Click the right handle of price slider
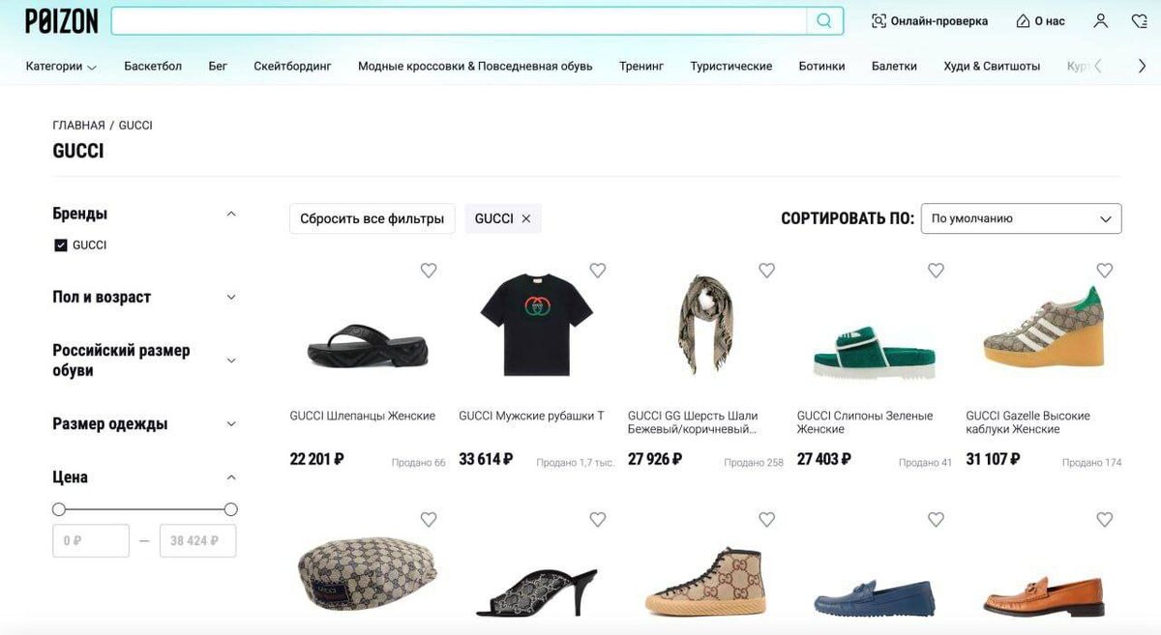1161x635 pixels. pyautogui.click(x=230, y=509)
